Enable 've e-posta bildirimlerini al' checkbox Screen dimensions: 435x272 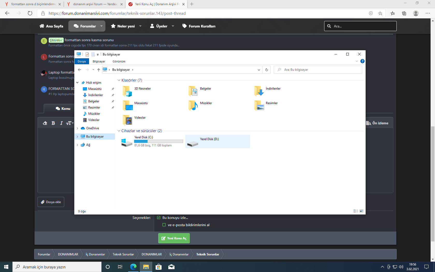coord(164,225)
